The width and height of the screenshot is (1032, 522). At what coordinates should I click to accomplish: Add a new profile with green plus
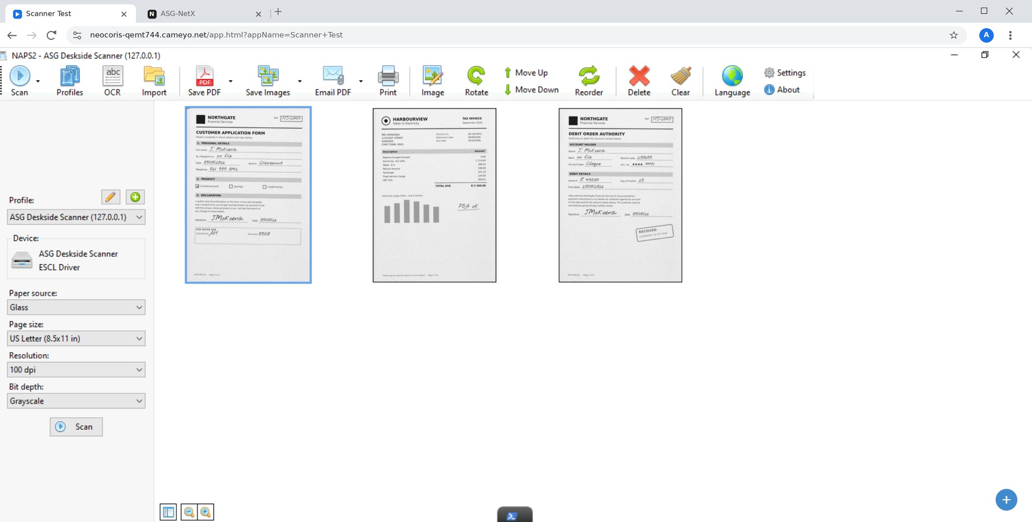[135, 197]
